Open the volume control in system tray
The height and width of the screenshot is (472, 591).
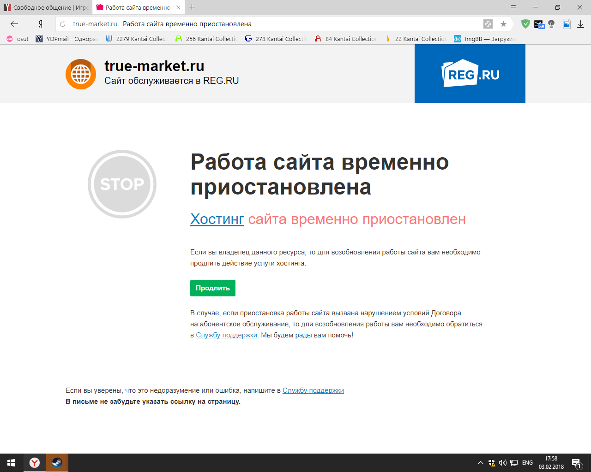502,463
